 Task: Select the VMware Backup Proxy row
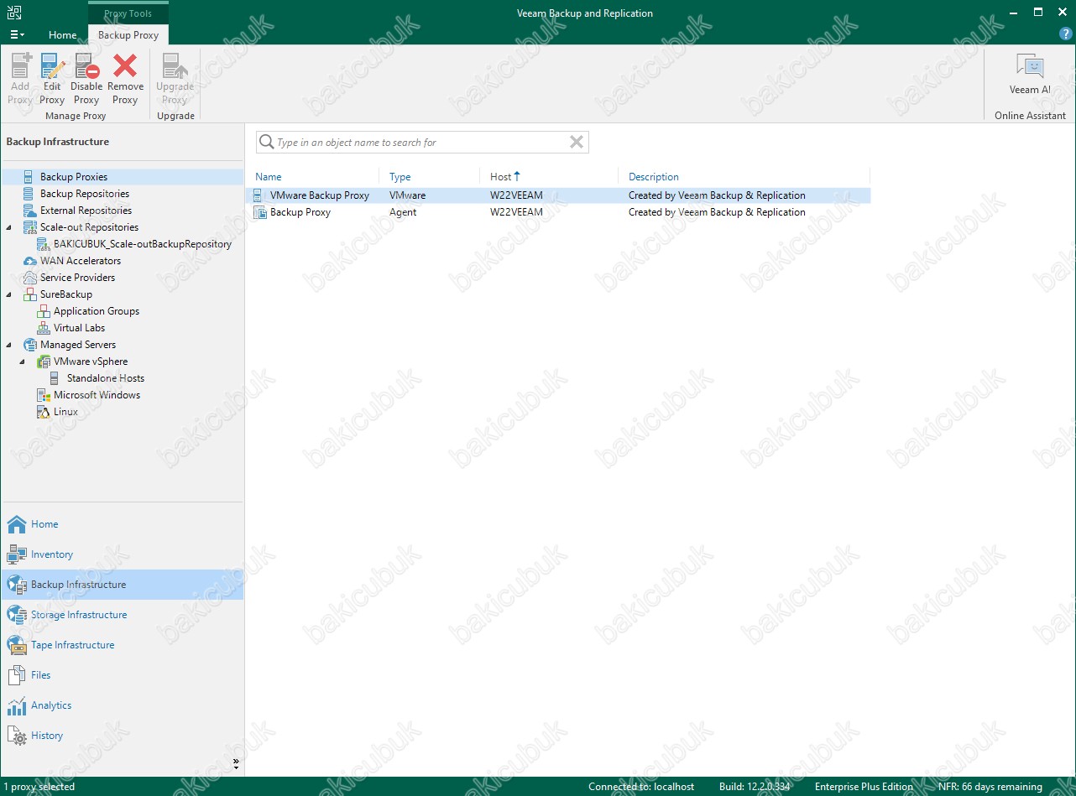tap(561, 195)
